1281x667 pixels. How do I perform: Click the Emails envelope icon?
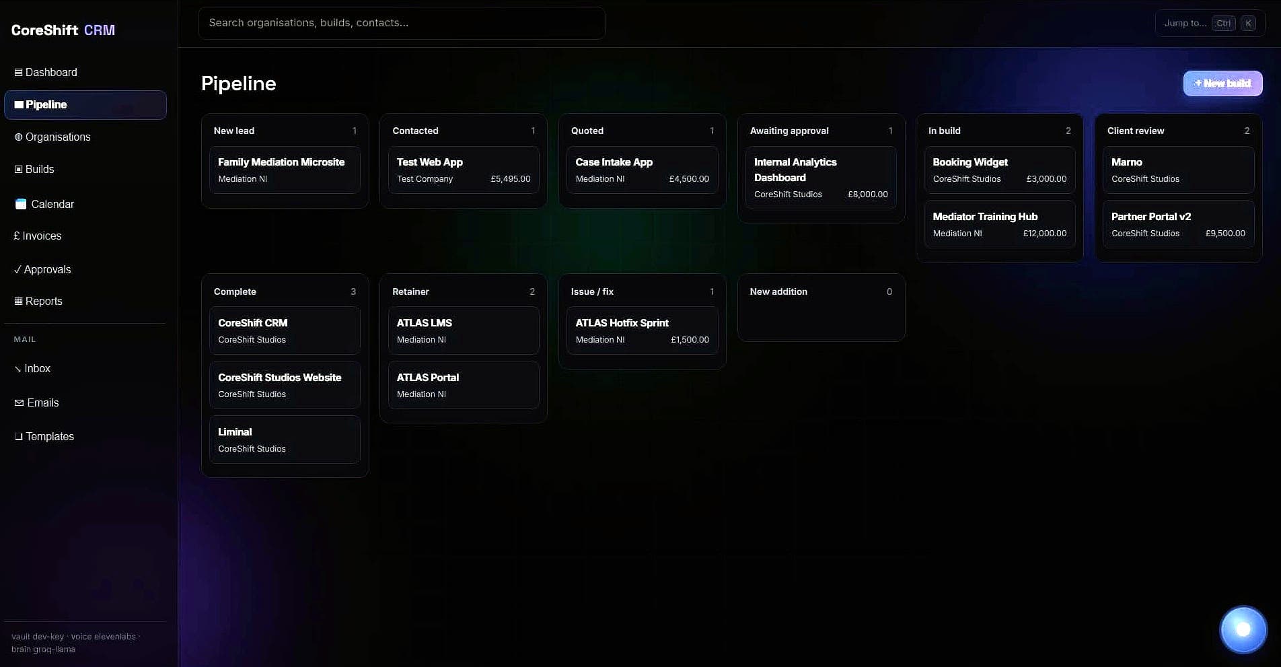(x=19, y=403)
